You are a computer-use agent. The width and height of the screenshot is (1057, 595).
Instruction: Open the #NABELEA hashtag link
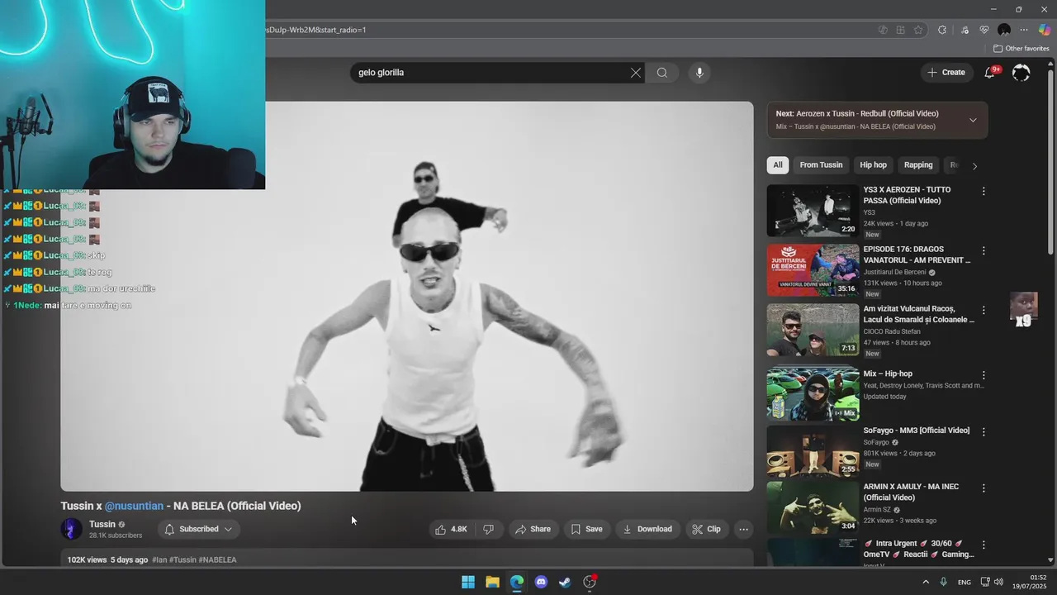click(217, 559)
